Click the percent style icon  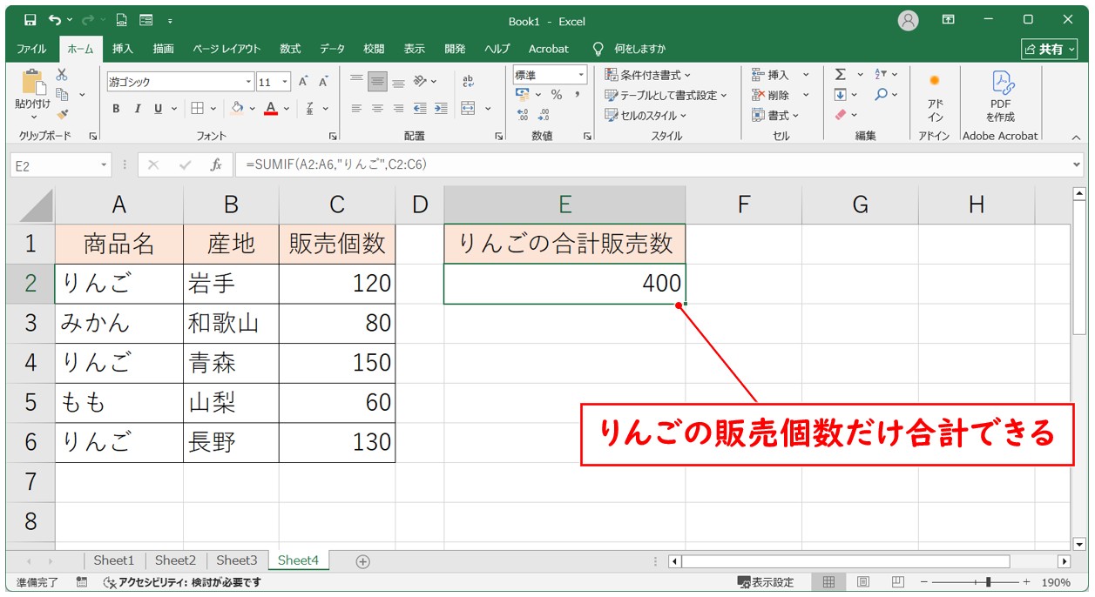556,95
